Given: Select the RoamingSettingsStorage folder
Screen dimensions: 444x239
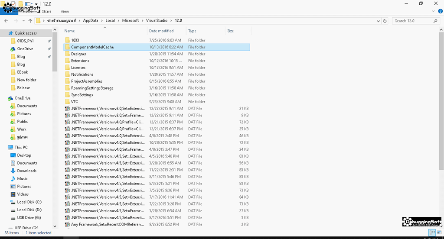Looking at the screenshot, I should point(157,88).
